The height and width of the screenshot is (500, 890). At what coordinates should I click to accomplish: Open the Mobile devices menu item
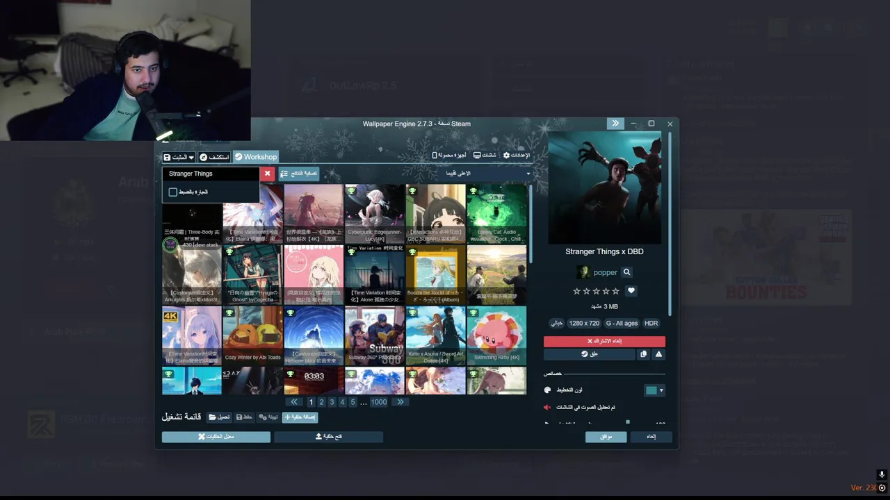(x=448, y=155)
